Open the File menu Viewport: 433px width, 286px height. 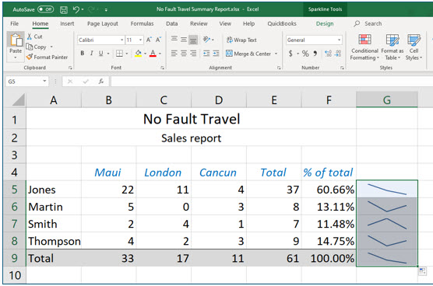tap(14, 23)
